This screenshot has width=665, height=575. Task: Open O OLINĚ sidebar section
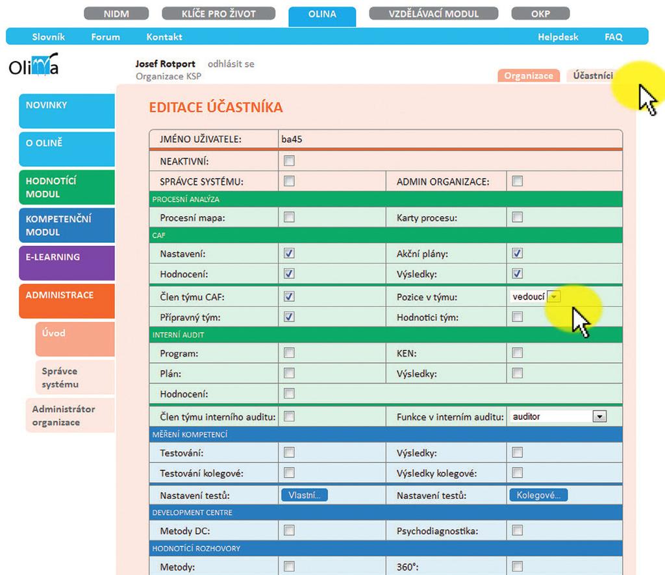[67, 149]
